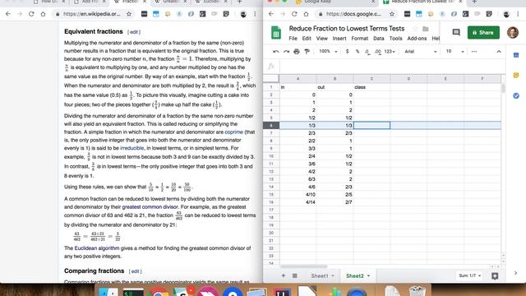Click the Undo icon in Sheets toolbar
The width and height of the screenshot is (526, 296).
276,51
